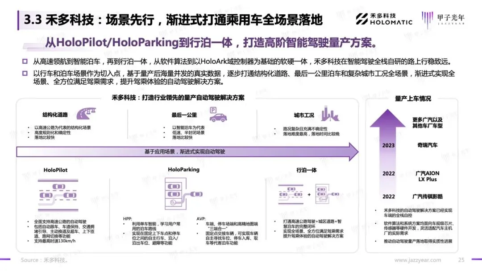
Task: Click the 最后一公里 heading
Action: click(x=184, y=115)
